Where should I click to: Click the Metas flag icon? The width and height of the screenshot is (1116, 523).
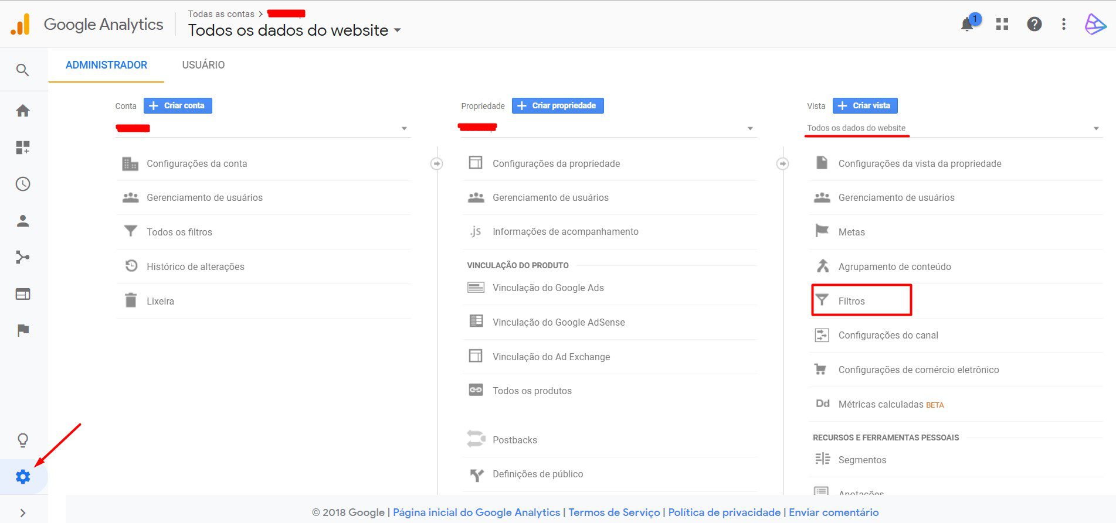coord(822,231)
